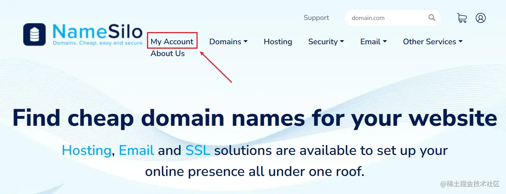Click the Find cheap domain names heading
The height and width of the screenshot is (194, 506).
tap(255, 118)
